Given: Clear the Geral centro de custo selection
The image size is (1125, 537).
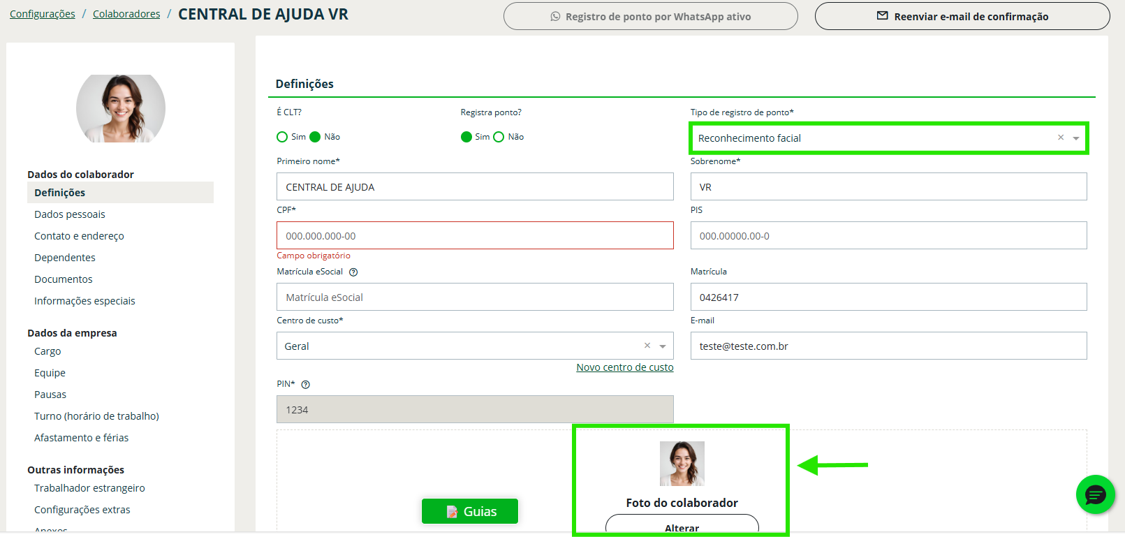Looking at the screenshot, I should point(647,346).
